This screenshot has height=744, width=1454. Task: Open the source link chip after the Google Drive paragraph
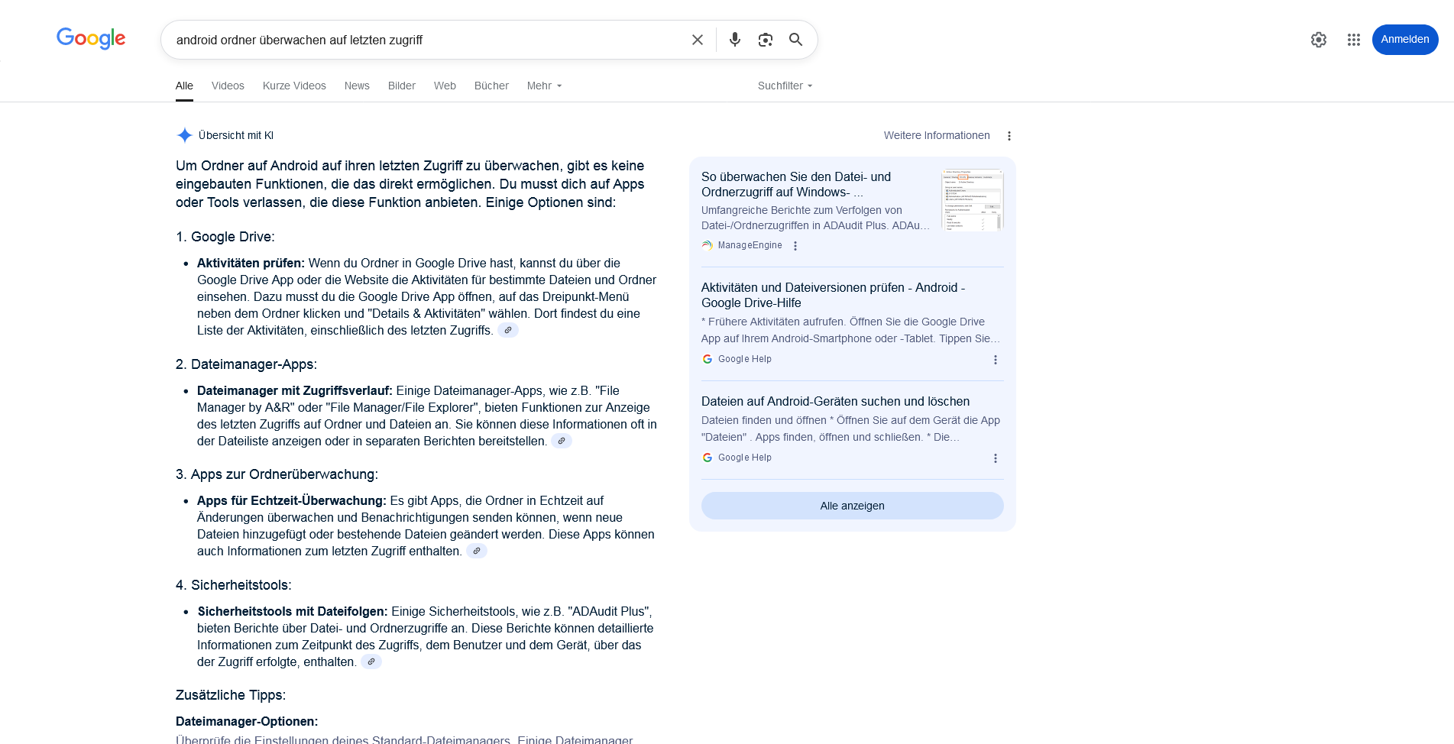tap(508, 330)
